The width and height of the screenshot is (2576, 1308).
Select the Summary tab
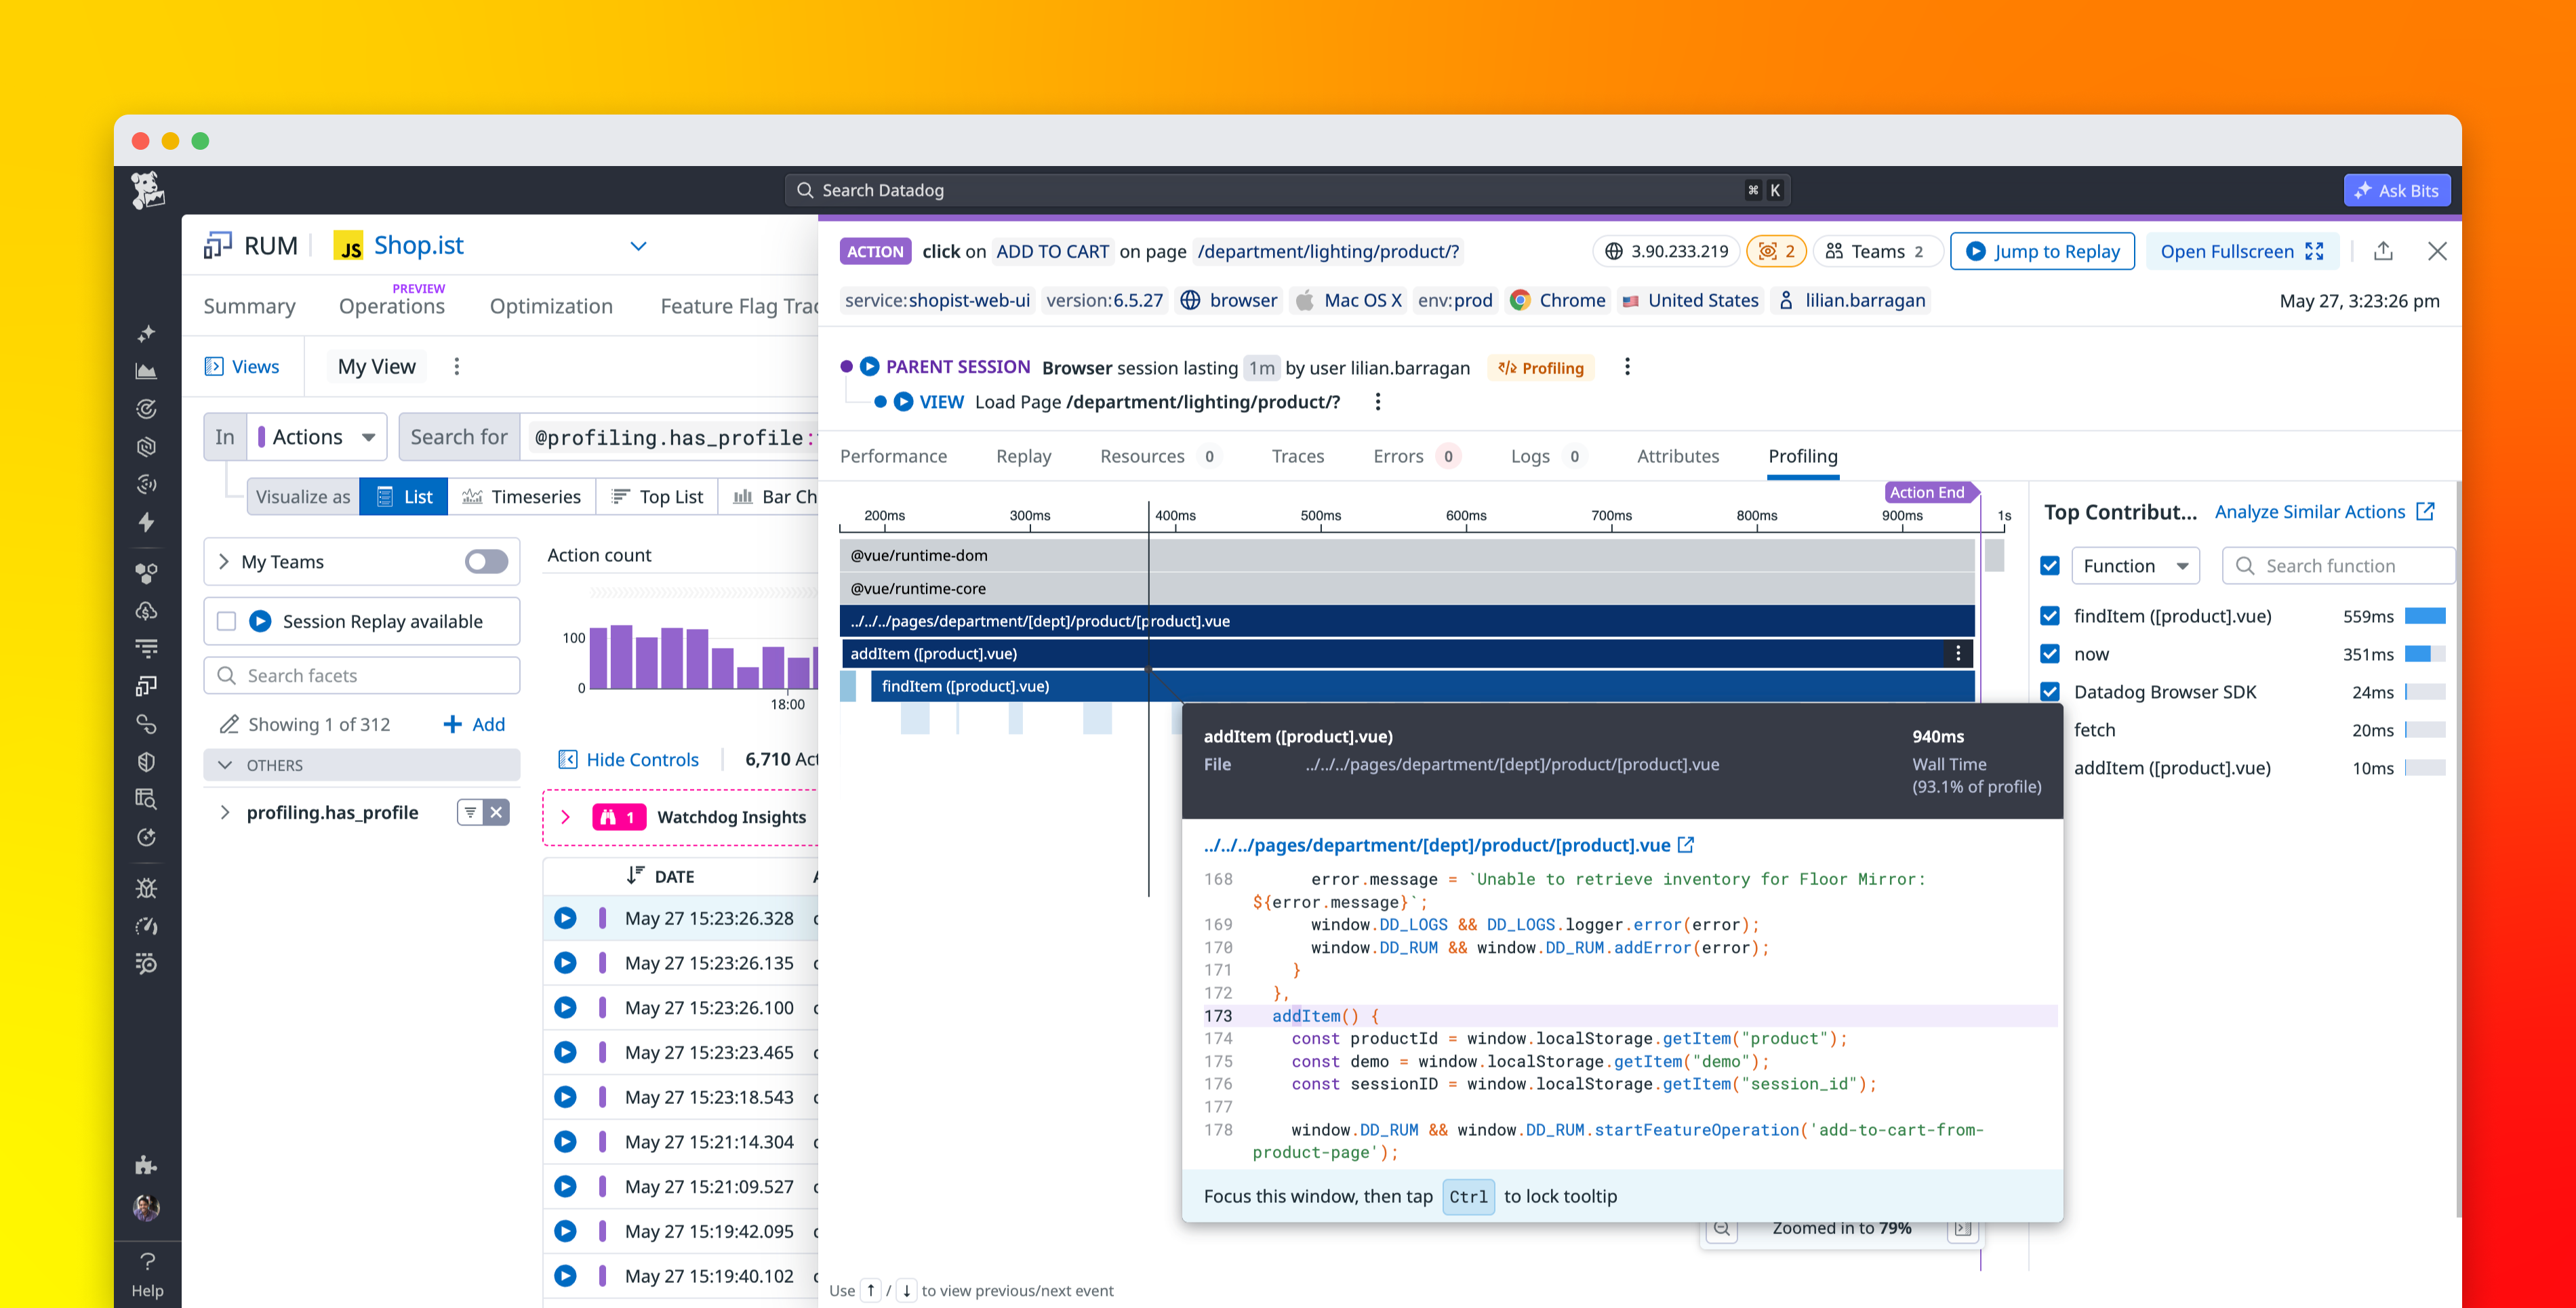(249, 306)
